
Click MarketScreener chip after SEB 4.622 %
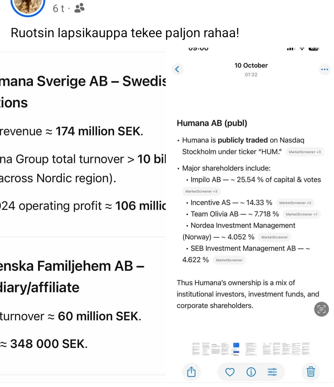pos(229,260)
